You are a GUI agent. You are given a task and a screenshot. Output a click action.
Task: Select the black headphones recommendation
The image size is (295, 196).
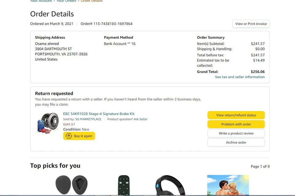click(x=170, y=185)
